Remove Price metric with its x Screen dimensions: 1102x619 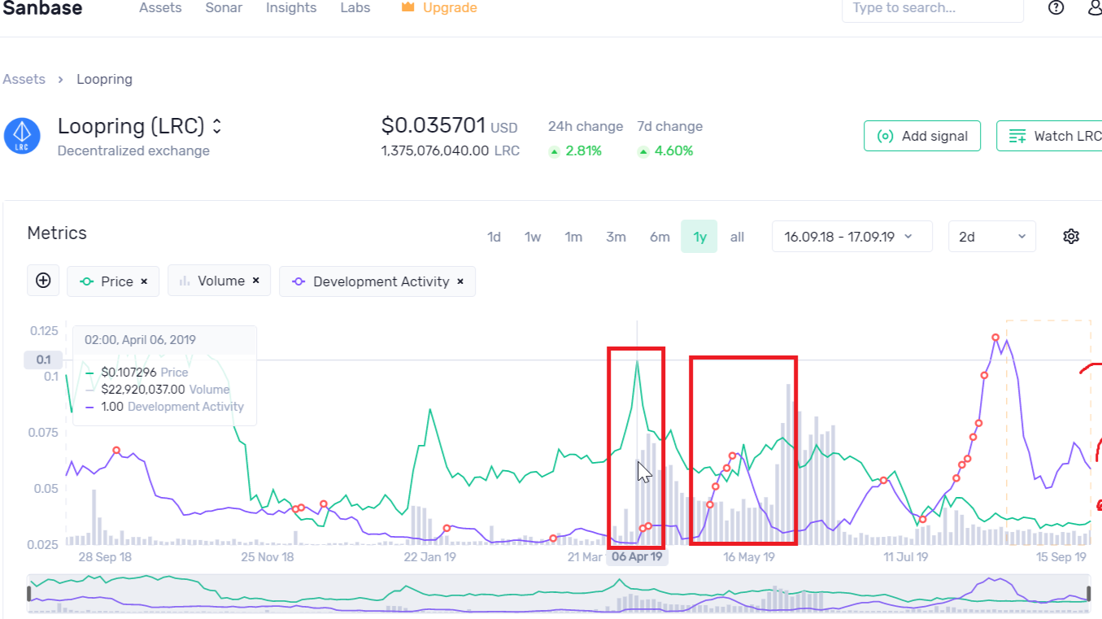[x=144, y=281]
